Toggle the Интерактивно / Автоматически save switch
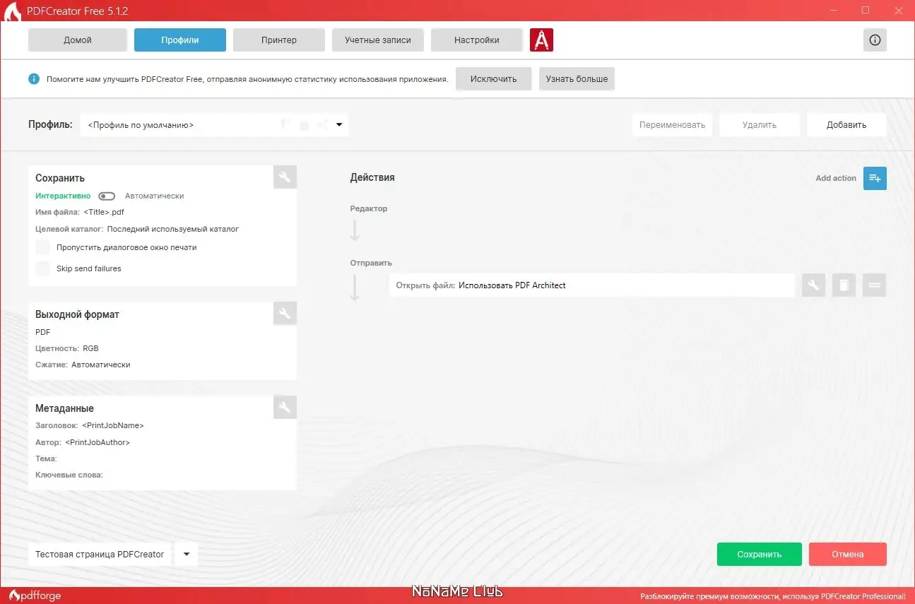 [x=107, y=196]
